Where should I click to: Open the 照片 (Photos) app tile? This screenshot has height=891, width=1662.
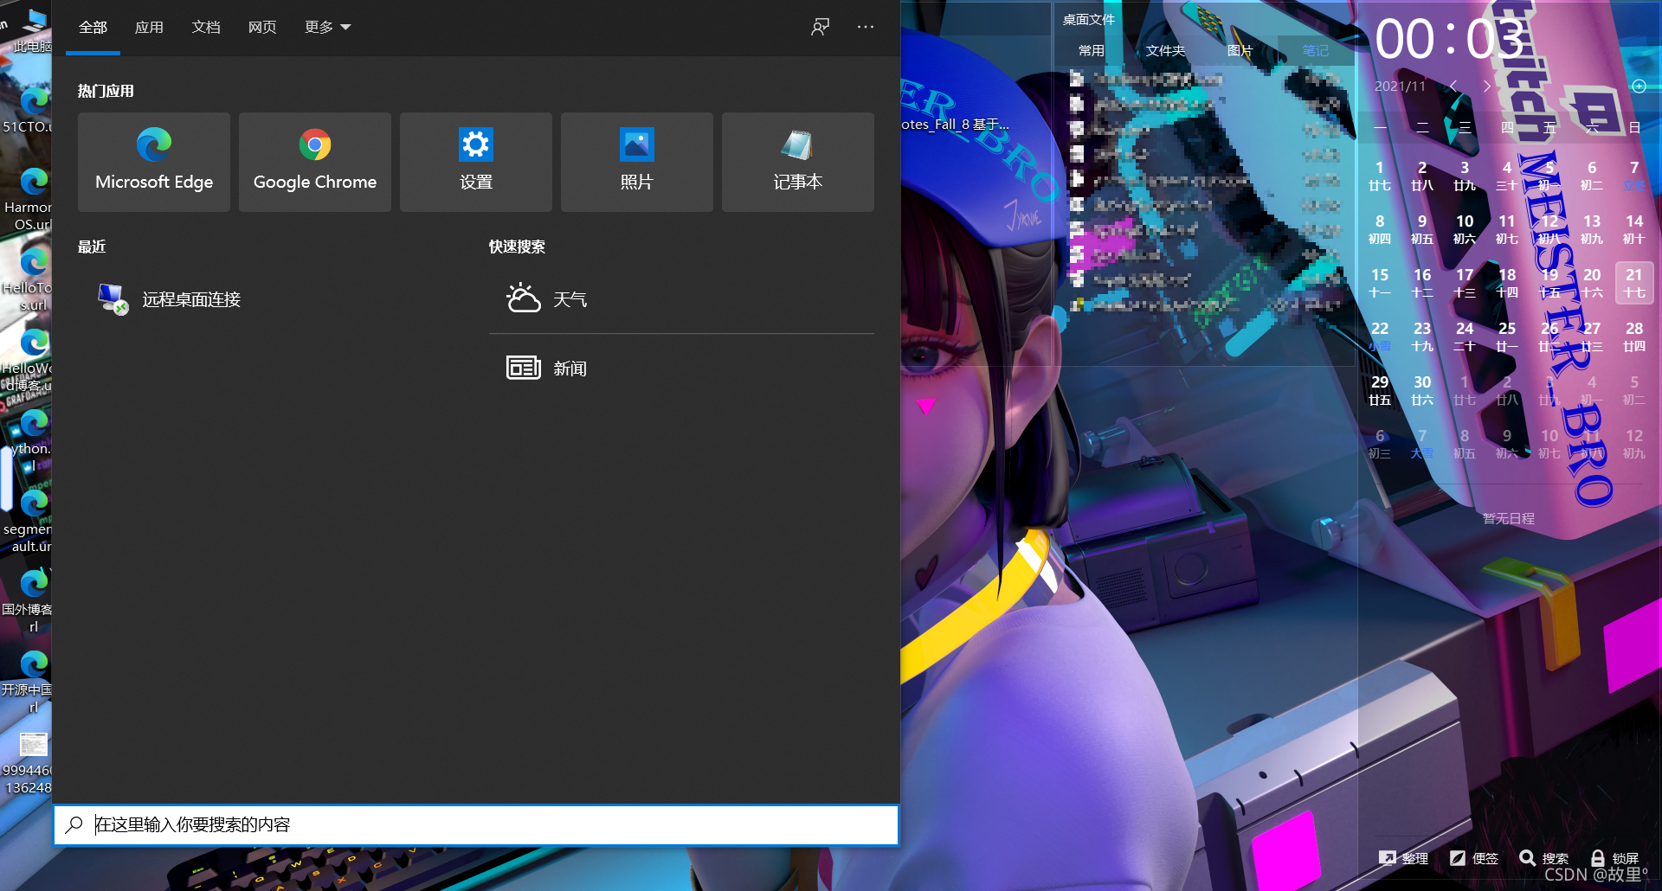(637, 162)
